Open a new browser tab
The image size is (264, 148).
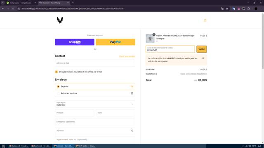(x=73, y=3)
